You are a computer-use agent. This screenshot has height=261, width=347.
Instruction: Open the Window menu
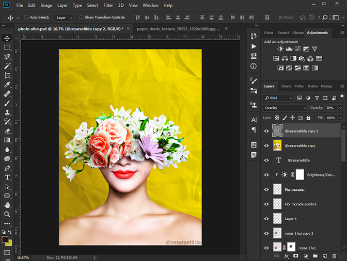[x=150, y=5]
